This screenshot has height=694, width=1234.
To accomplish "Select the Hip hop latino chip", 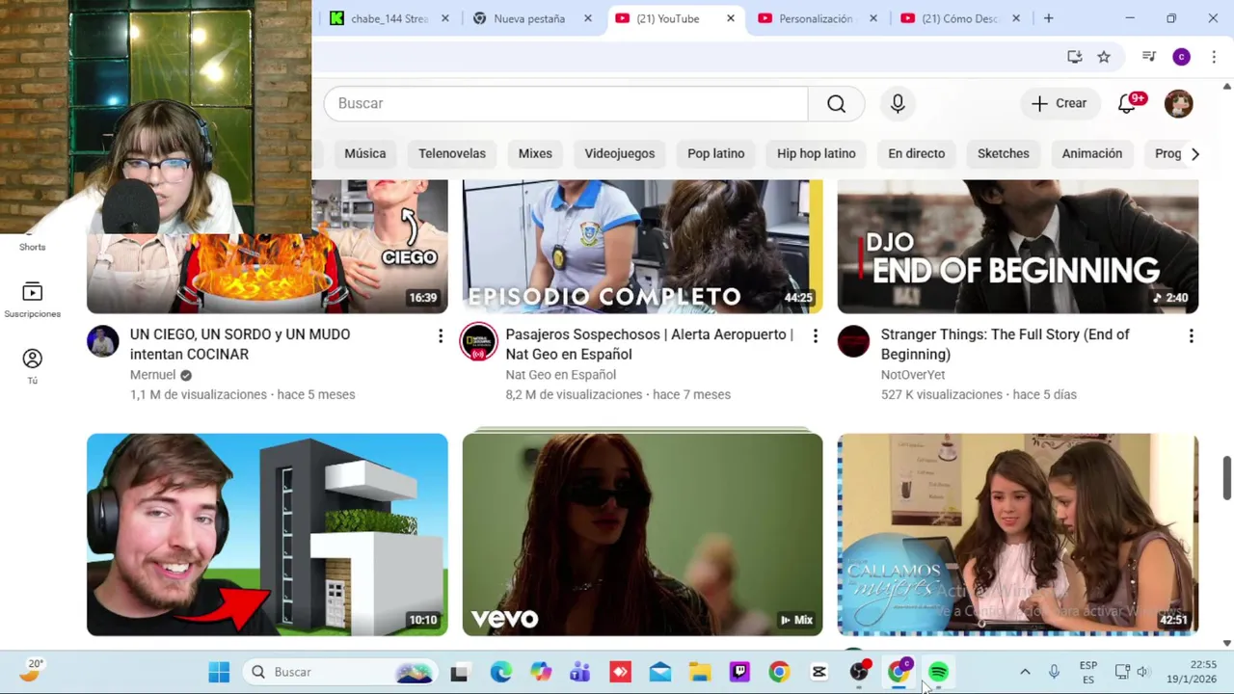I will (816, 154).
